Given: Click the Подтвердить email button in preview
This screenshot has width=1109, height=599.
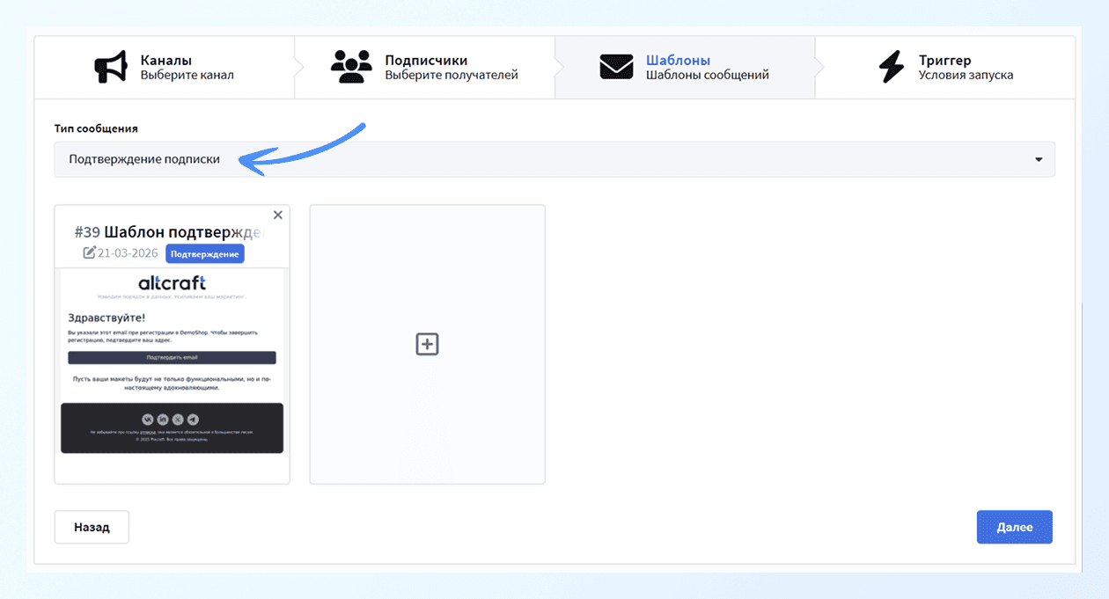Looking at the screenshot, I should [x=172, y=358].
